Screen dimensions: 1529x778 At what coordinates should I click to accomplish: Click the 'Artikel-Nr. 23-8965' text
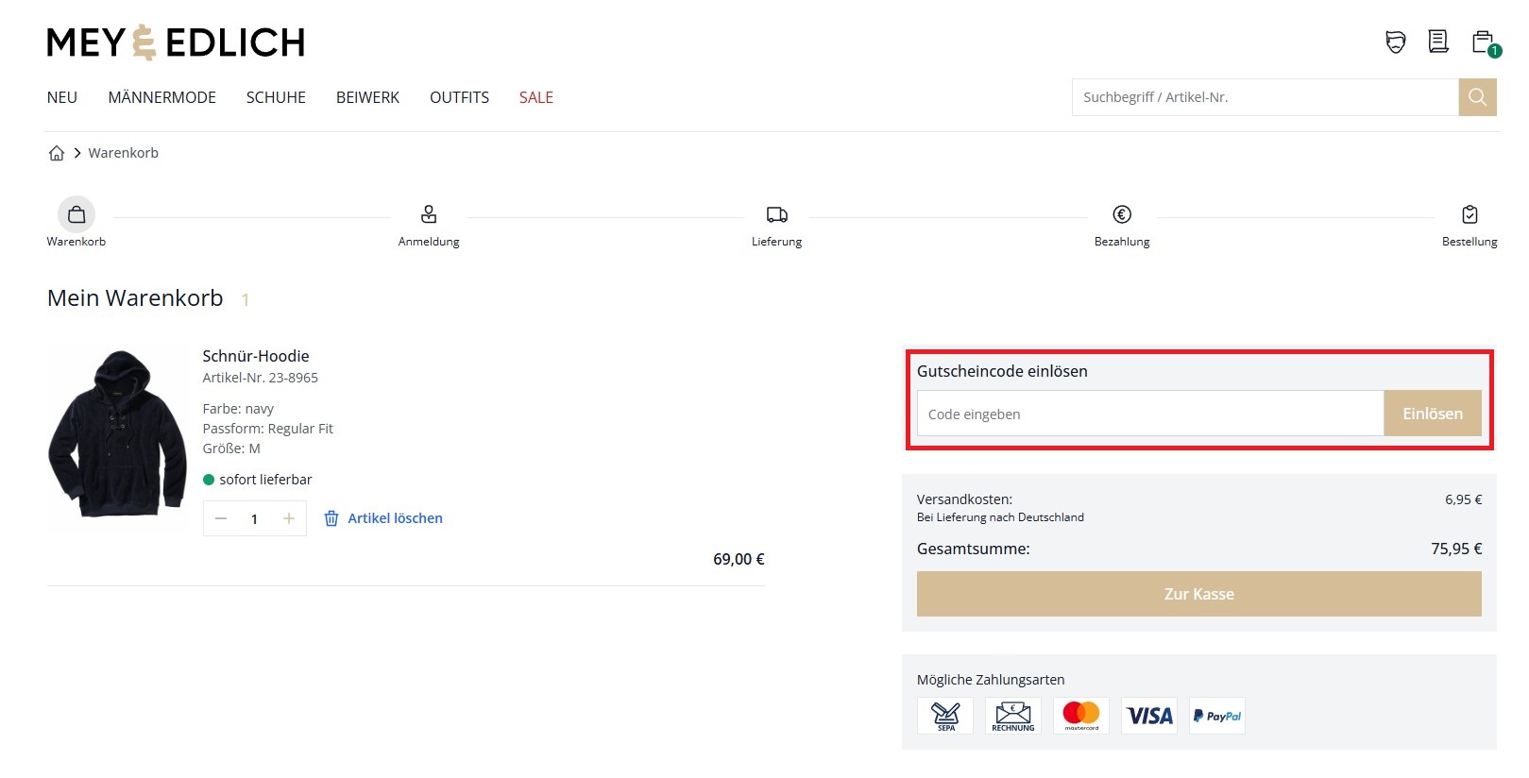(261, 378)
